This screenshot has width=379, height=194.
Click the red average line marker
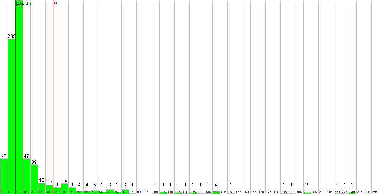tap(53, 97)
